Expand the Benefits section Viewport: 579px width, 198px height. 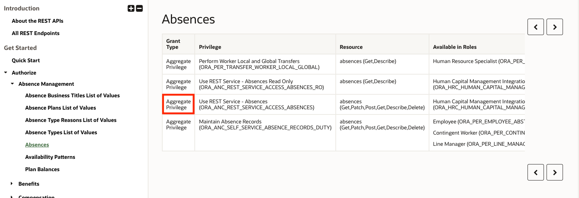[12, 184]
